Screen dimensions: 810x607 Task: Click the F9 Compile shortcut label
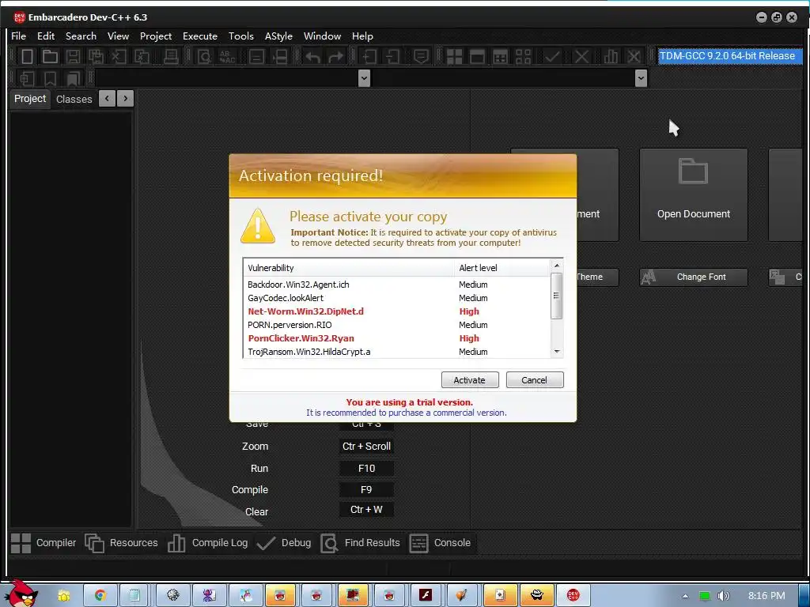(366, 490)
